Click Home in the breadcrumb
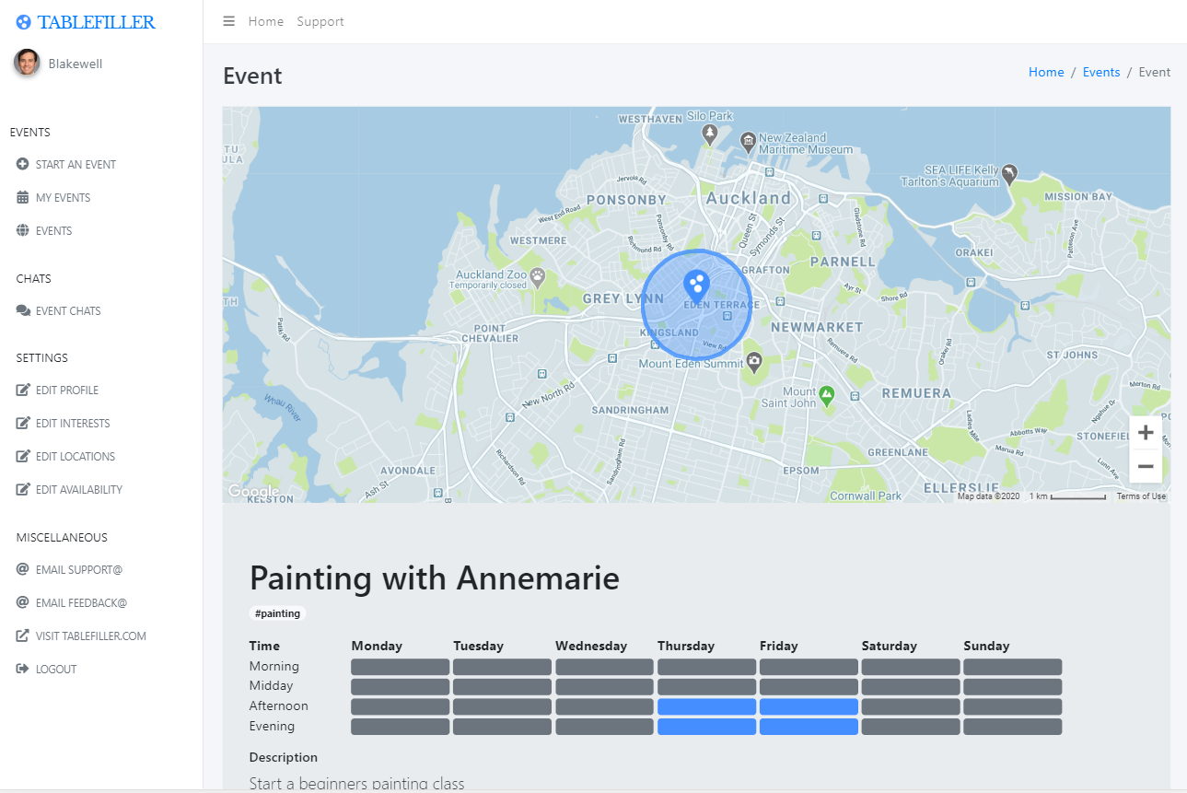This screenshot has width=1187, height=793. click(1046, 72)
